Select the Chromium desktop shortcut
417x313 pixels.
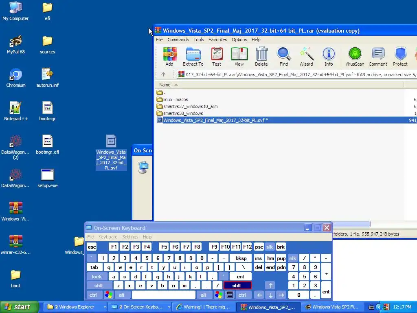coord(16,78)
